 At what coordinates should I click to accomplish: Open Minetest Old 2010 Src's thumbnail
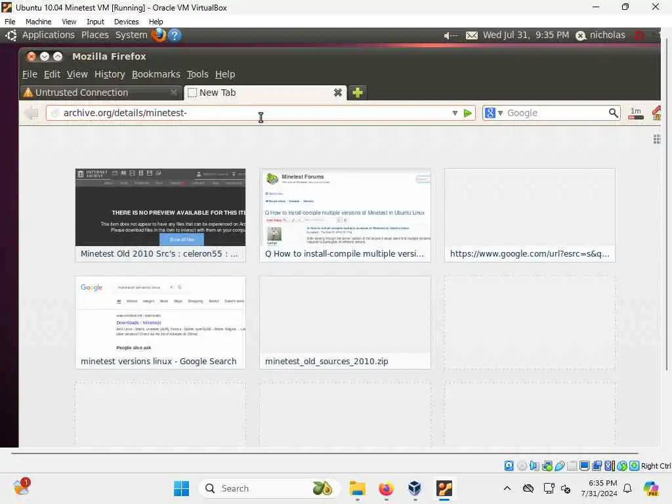[160, 215]
